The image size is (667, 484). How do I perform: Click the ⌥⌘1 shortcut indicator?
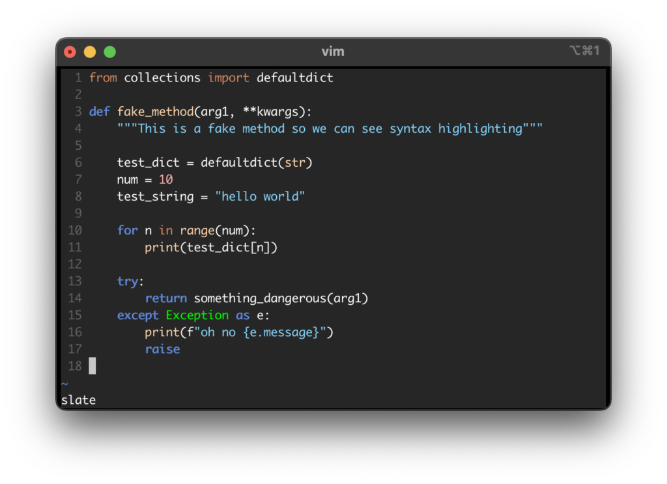(x=584, y=51)
